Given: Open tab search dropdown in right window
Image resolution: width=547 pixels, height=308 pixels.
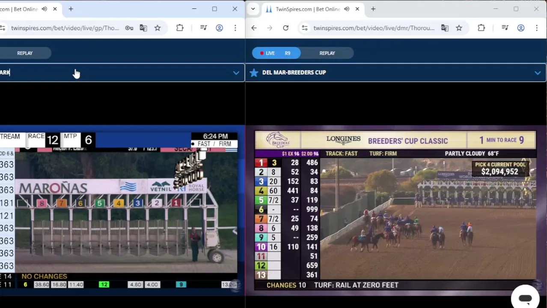Looking at the screenshot, I should tap(253, 9).
